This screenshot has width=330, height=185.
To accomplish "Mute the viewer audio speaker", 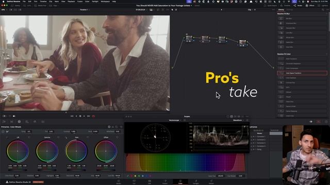I will tap(14, 116).
